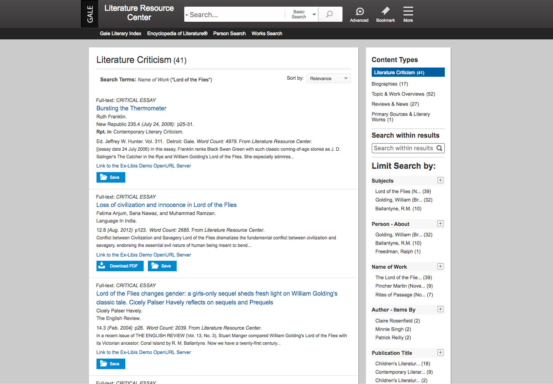This screenshot has height=384, width=553.
Task: Filter Person - About Ballantyne, R.M. (10)
Action: (398, 243)
